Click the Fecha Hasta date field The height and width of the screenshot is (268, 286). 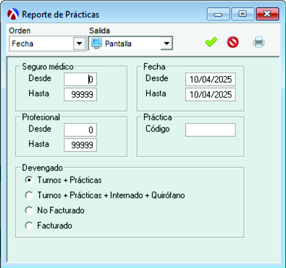[211, 94]
